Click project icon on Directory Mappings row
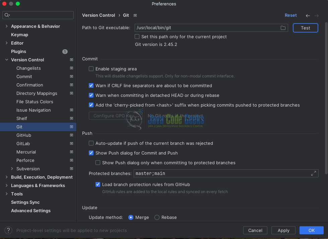The height and width of the screenshot is (239, 328). (x=72, y=93)
